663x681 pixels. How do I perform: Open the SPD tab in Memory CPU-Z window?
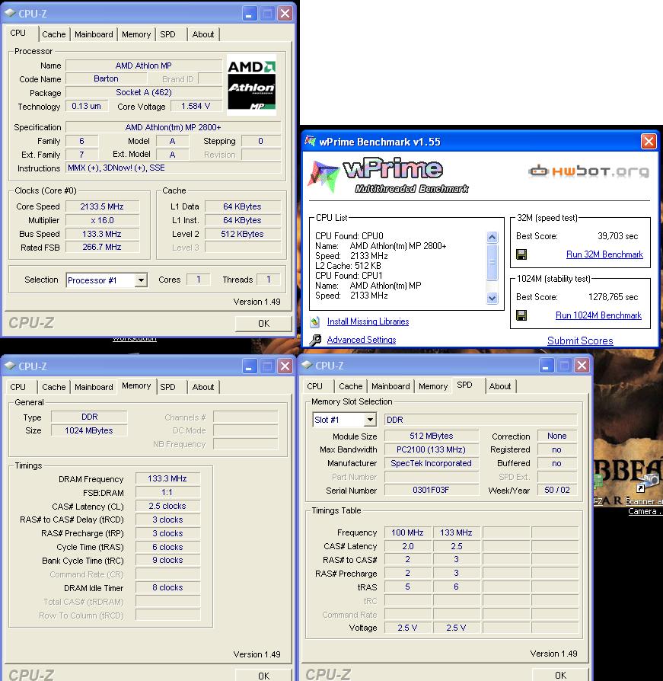click(x=168, y=387)
